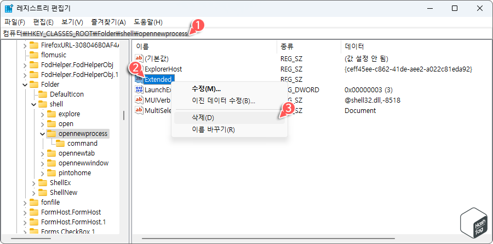Click the ShellNew key folder icon
Viewport: 493px width, 244px height.
pos(43,192)
